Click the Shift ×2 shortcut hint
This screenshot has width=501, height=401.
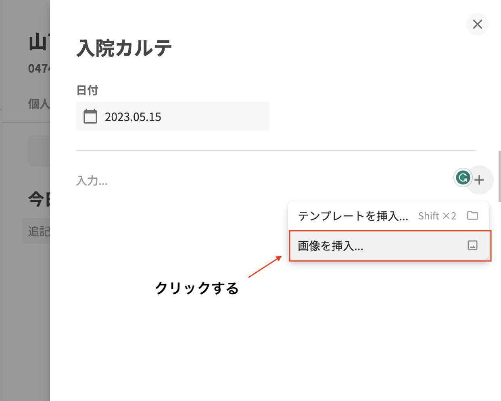(437, 216)
